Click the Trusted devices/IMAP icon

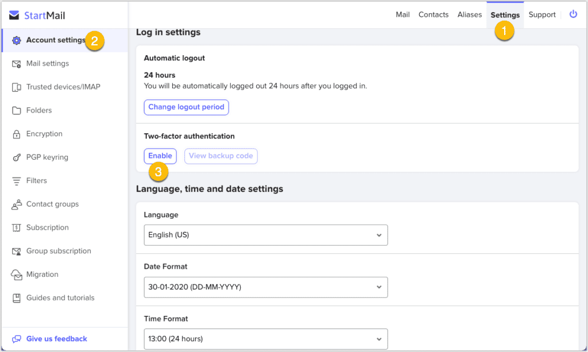[16, 87]
